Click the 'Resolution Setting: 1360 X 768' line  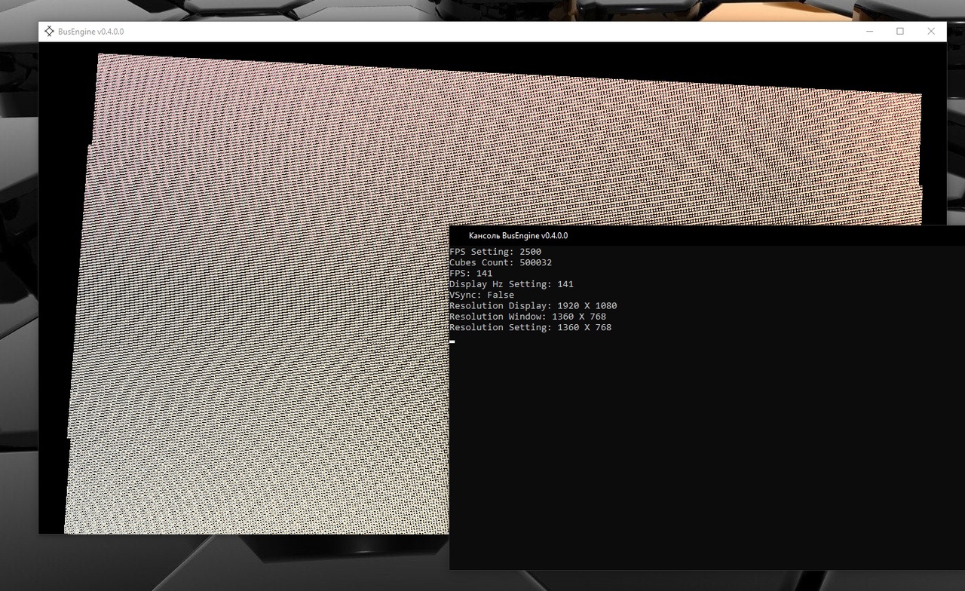pos(530,328)
